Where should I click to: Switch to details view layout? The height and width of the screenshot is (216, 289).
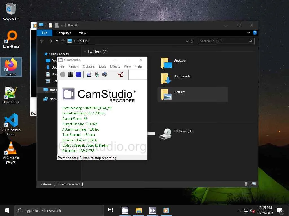[247, 184]
